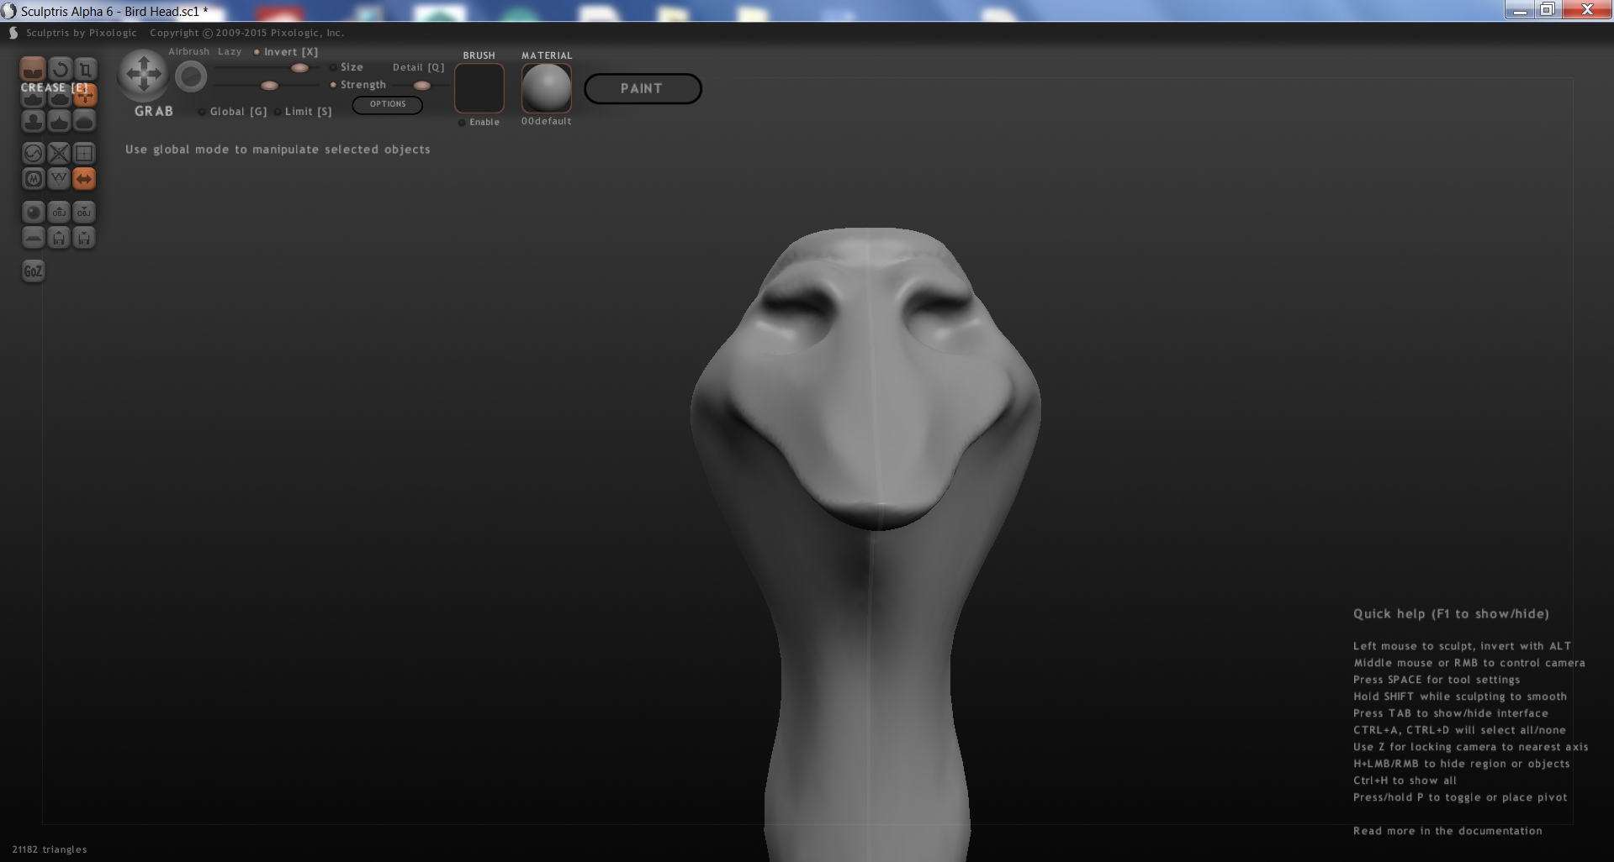Select the Flatten brush tool
The height and width of the screenshot is (862, 1614).
59,96
